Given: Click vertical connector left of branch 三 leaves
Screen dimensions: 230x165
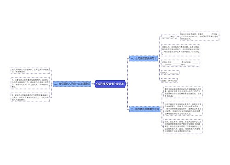Looking at the screenshot, I should point(162,109).
